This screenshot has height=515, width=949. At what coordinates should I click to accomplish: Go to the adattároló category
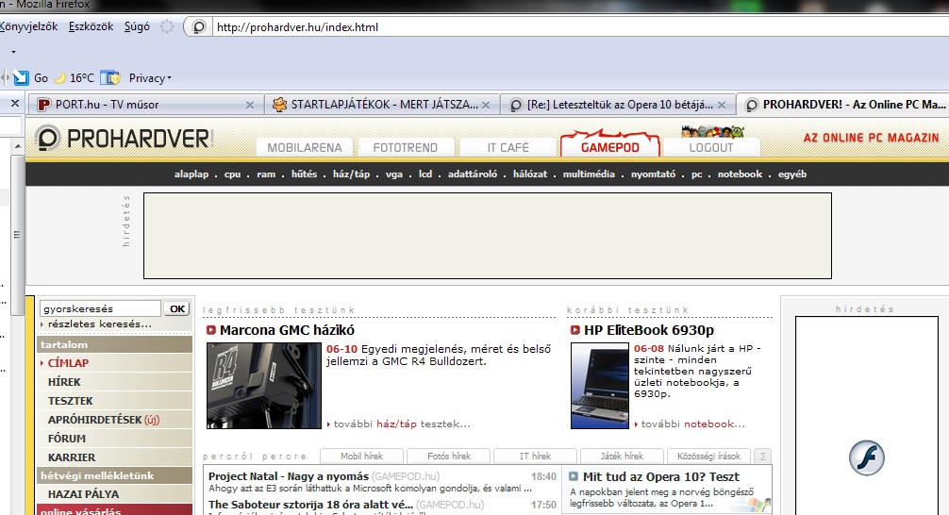[x=473, y=174]
